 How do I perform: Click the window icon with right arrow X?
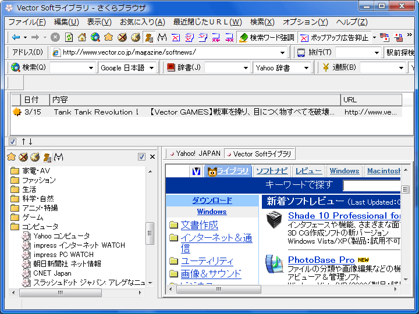[229, 37]
